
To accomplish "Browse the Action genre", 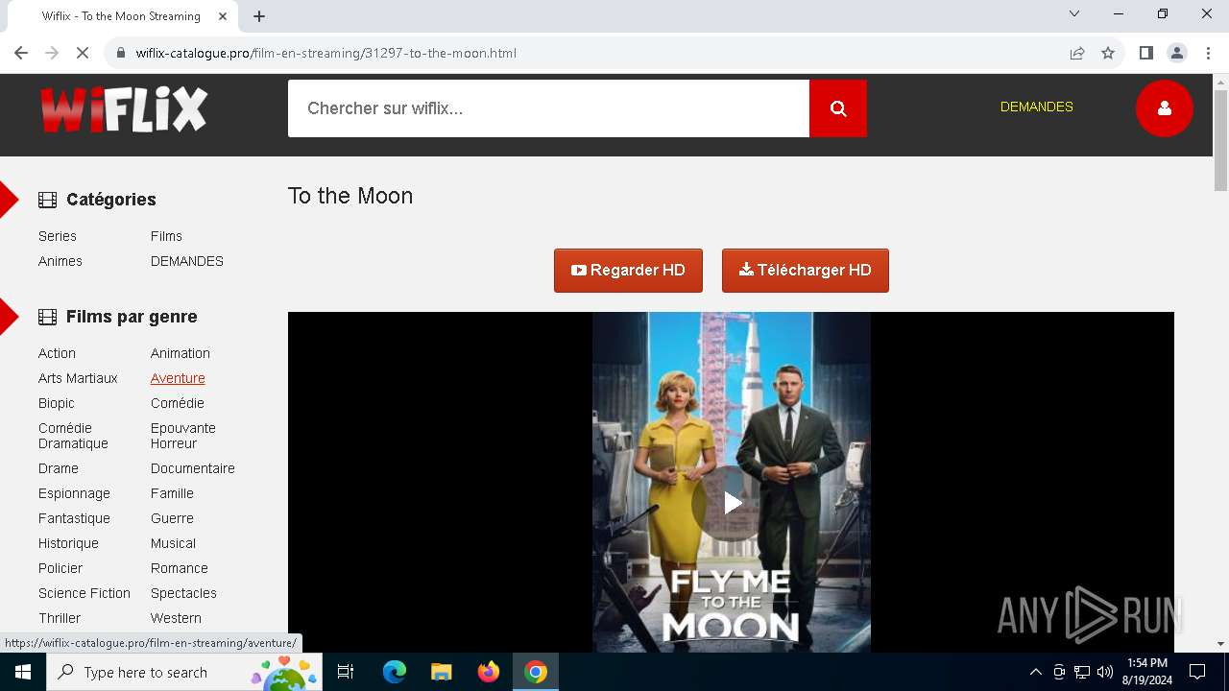I will click(57, 353).
